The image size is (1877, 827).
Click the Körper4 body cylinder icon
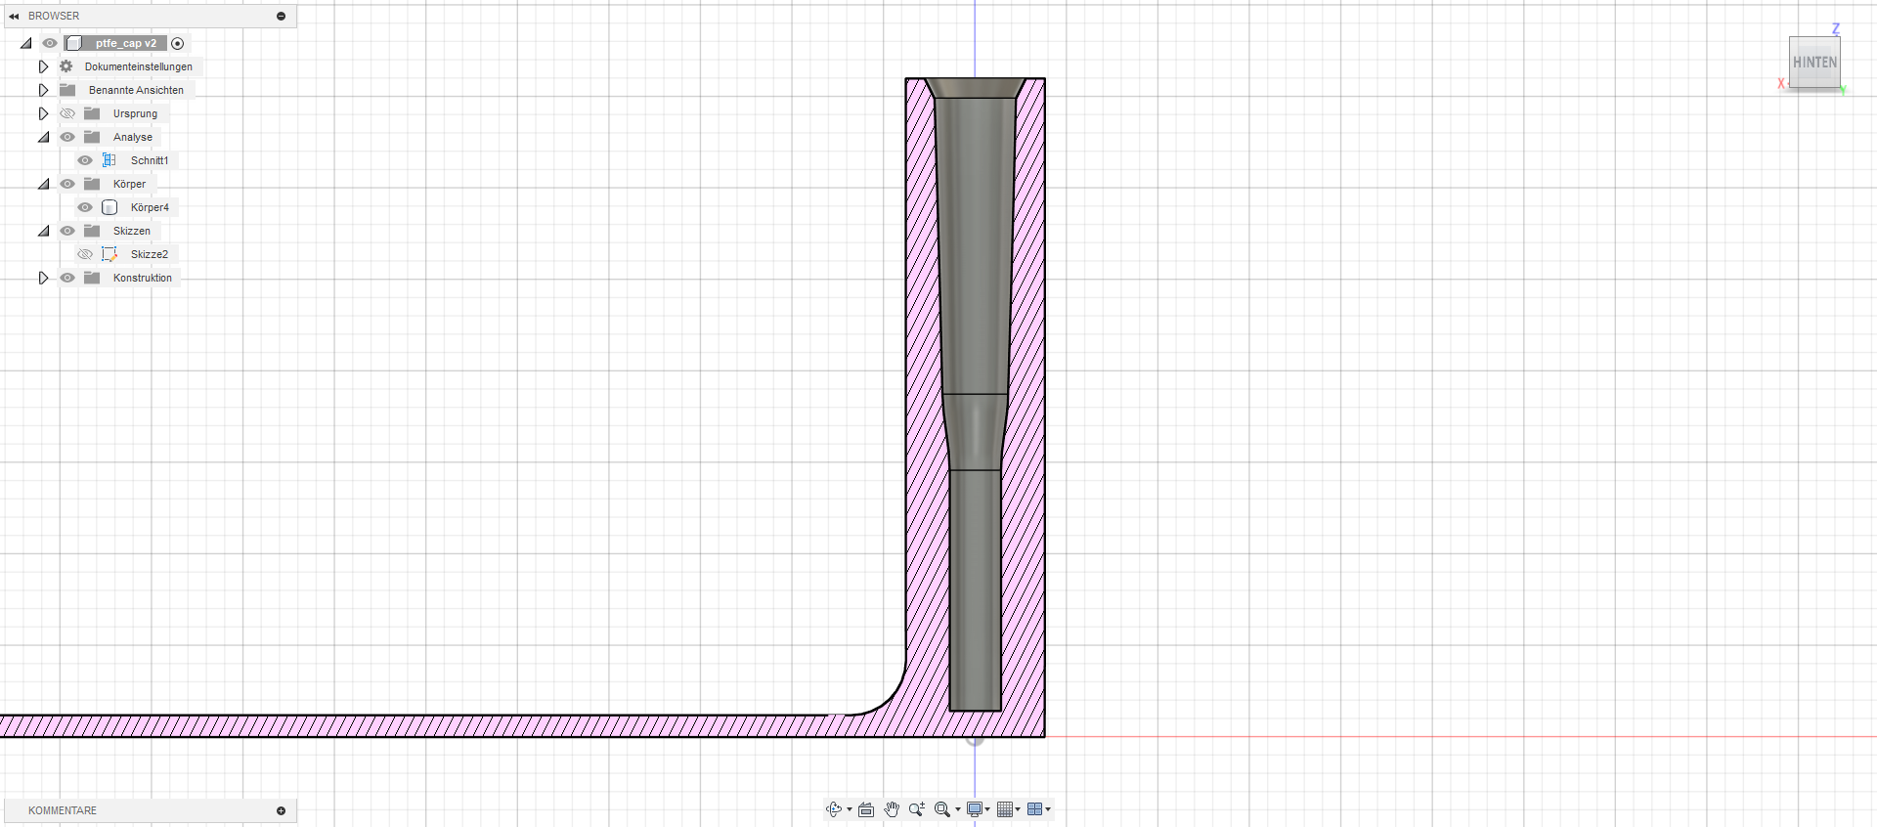click(109, 207)
